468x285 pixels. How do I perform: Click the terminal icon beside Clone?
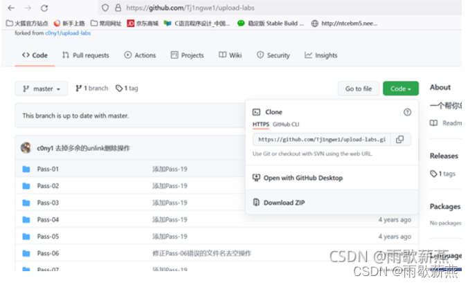coord(256,112)
